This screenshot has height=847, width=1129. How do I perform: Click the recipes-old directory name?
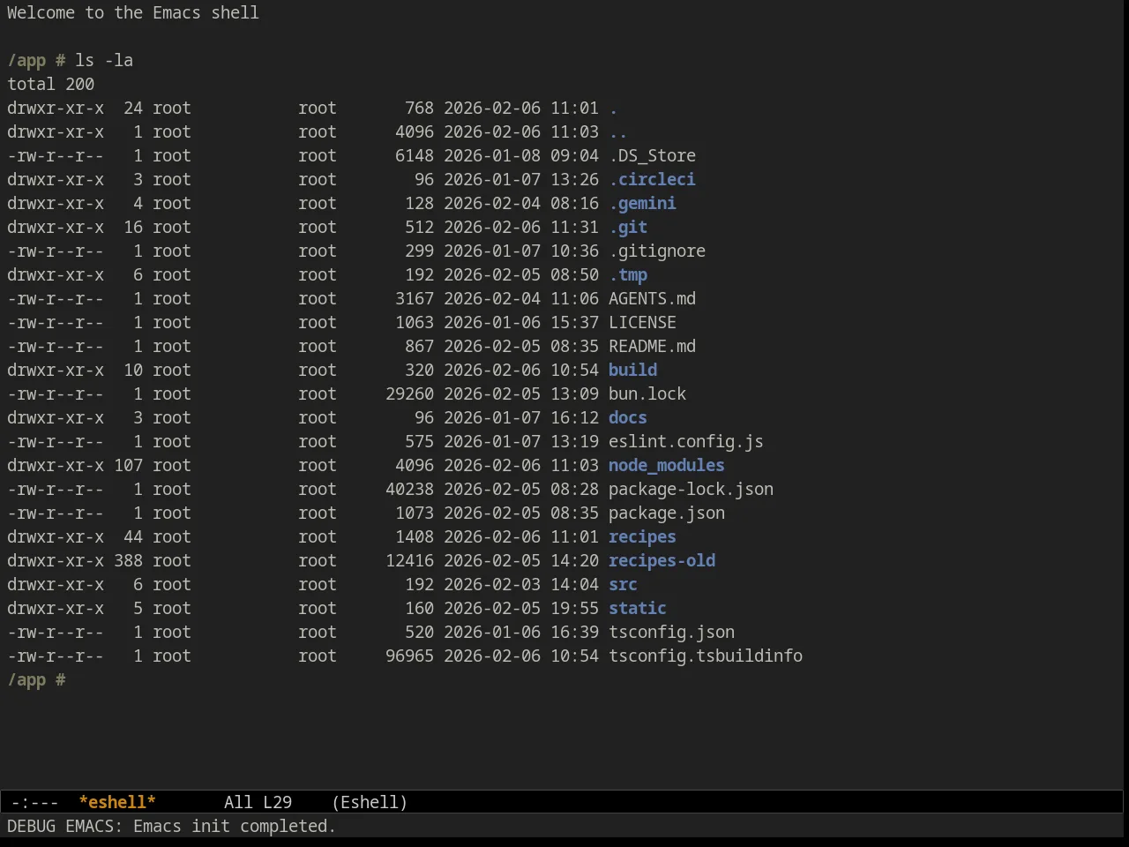click(662, 560)
